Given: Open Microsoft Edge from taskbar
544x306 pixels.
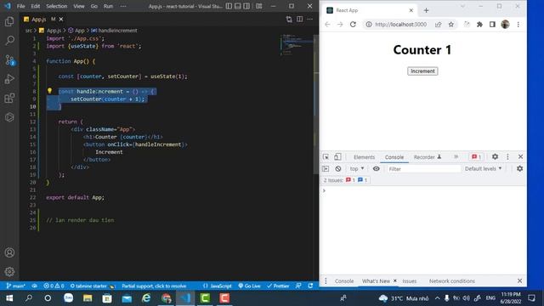Looking at the screenshot, I should coord(146,298).
